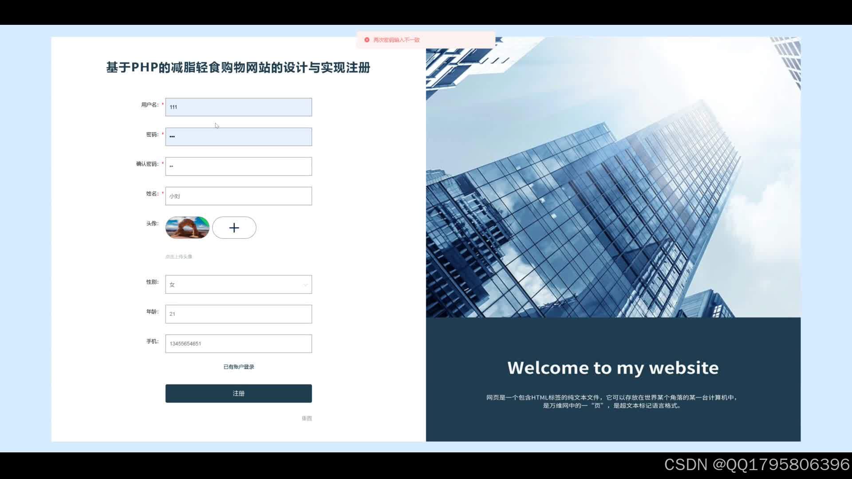Focus the 密码 password field
This screenshot has height=479, width=852.
238,137
